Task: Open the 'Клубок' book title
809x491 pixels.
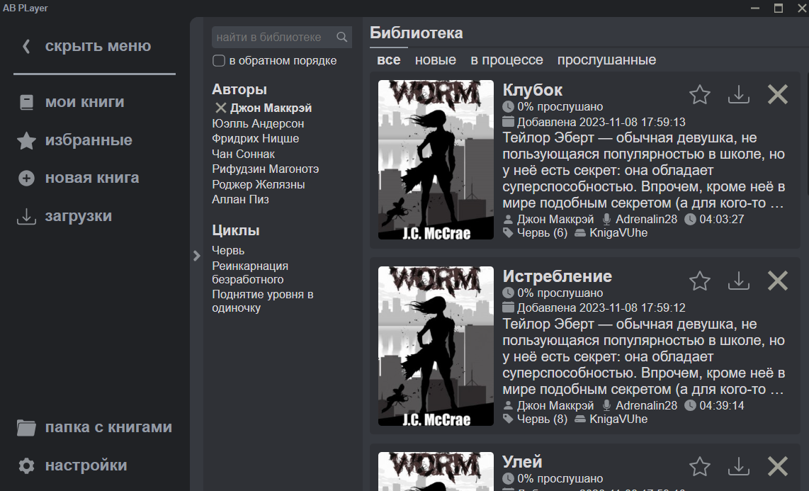Action: 533,90
